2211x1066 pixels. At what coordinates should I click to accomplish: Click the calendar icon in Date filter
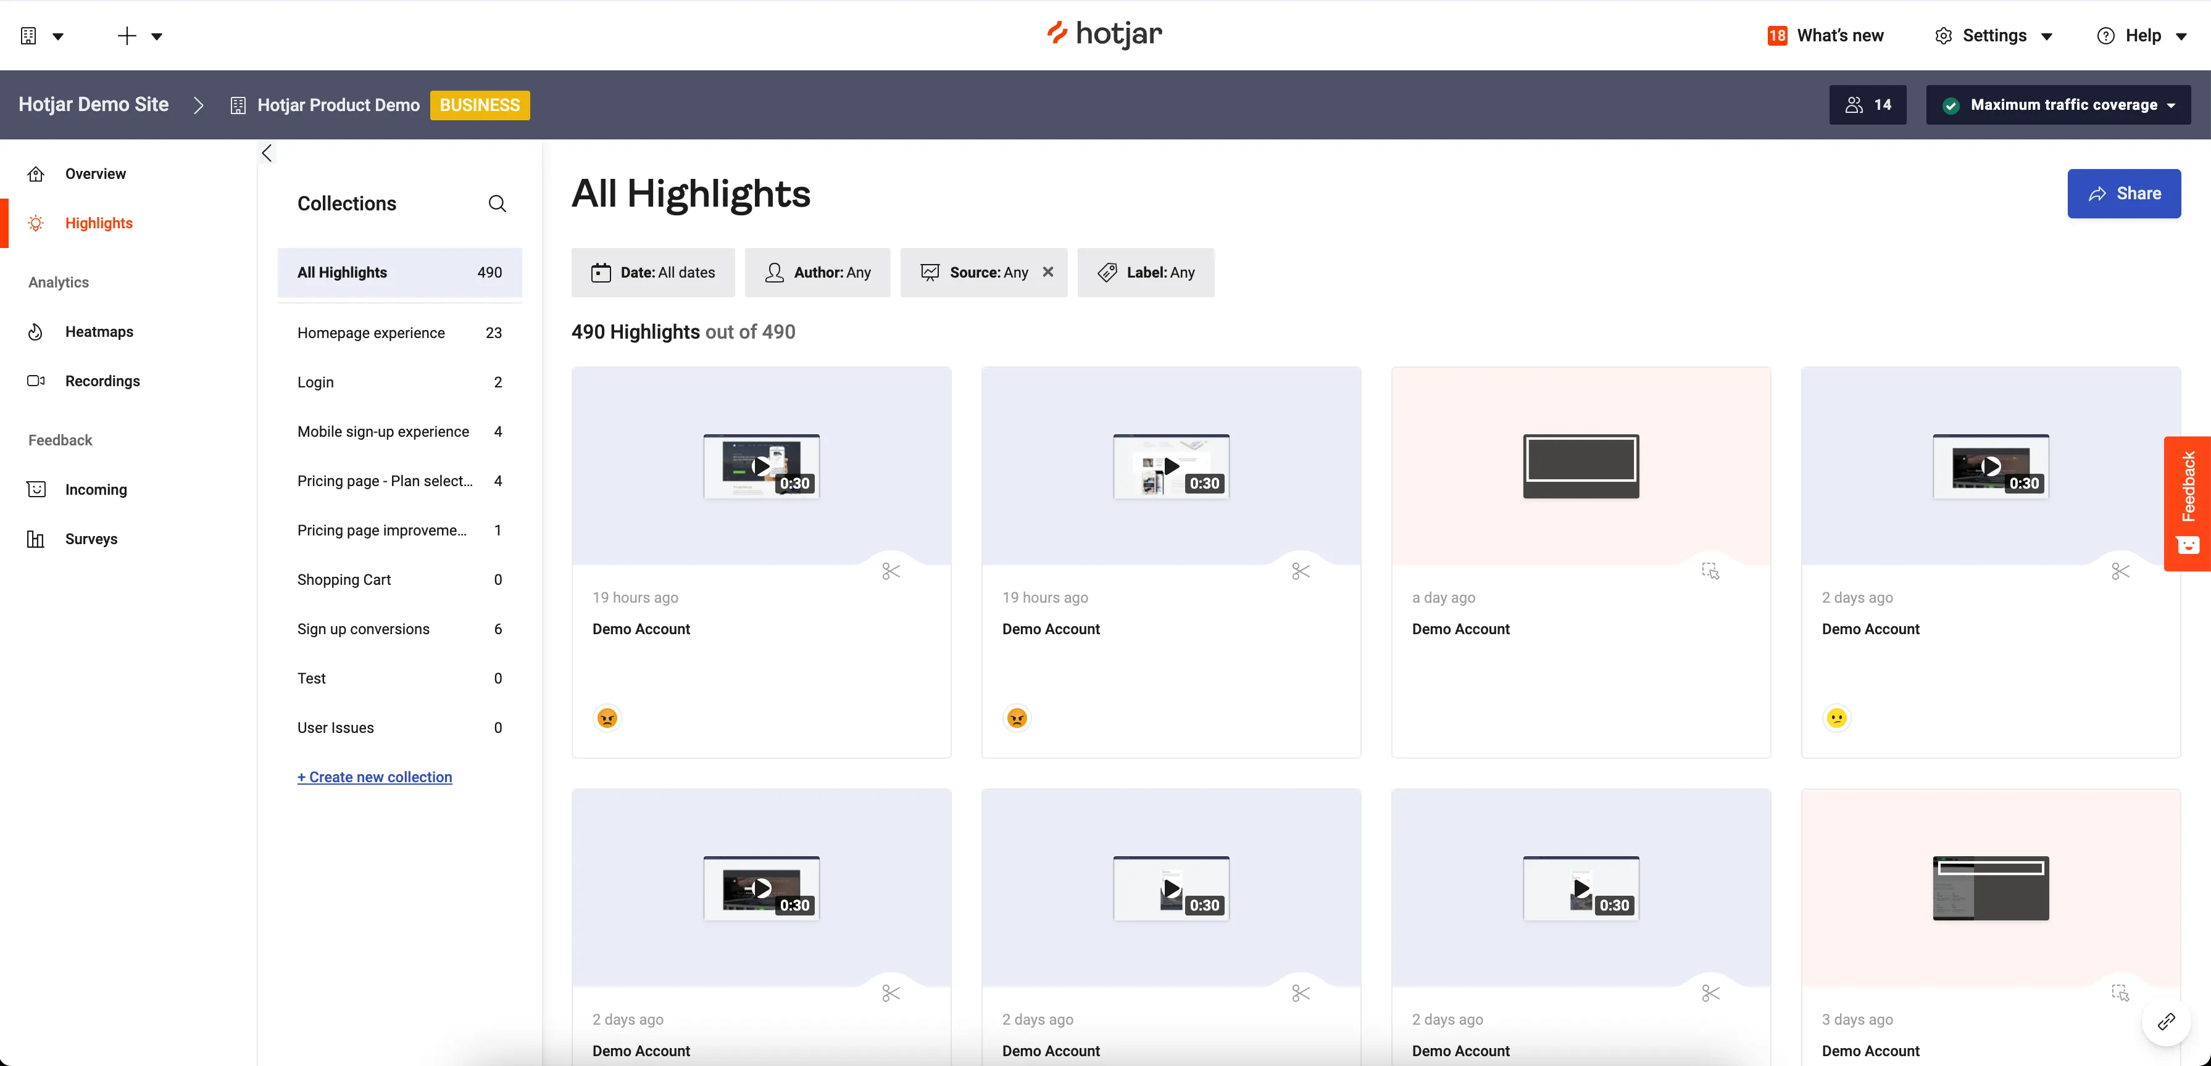pos(601,273)
